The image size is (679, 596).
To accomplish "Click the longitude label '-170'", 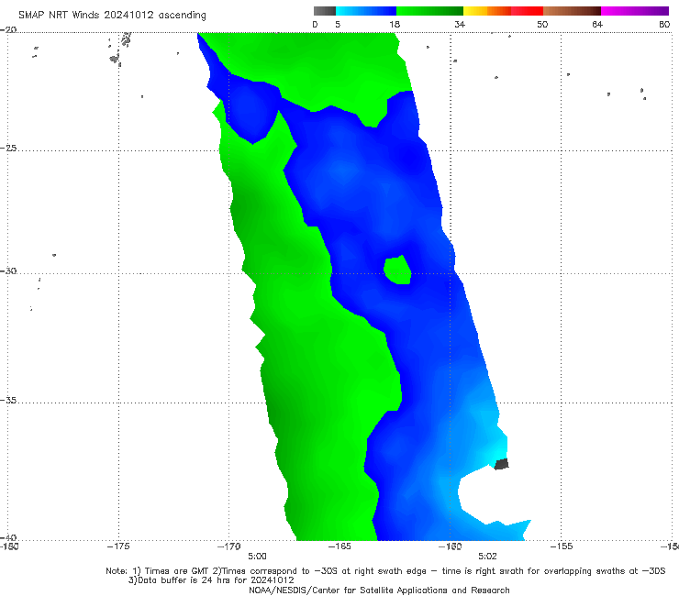I will pyautogui.click(x=228, y=546).
